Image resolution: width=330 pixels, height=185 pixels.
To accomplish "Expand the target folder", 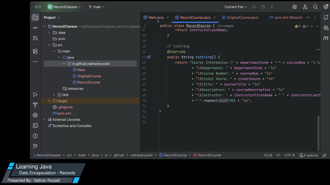I will (x=49, y=101).
